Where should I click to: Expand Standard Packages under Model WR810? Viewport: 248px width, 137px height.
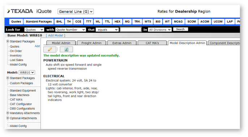(8, 78)
